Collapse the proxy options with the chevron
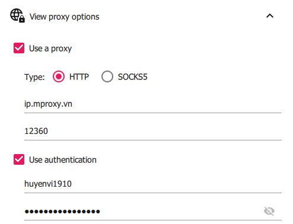Viewport: 293px width, 224px height. [270, 16]
